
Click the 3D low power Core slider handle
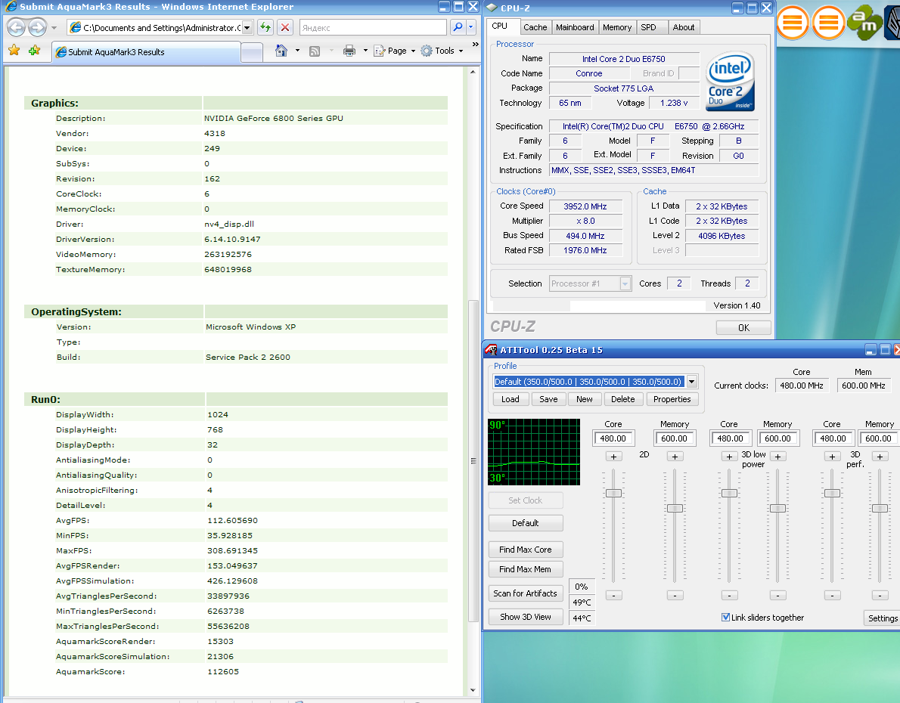click(729, 493)
